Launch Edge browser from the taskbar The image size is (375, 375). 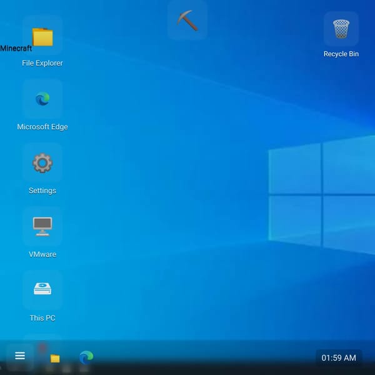(86, 357)
